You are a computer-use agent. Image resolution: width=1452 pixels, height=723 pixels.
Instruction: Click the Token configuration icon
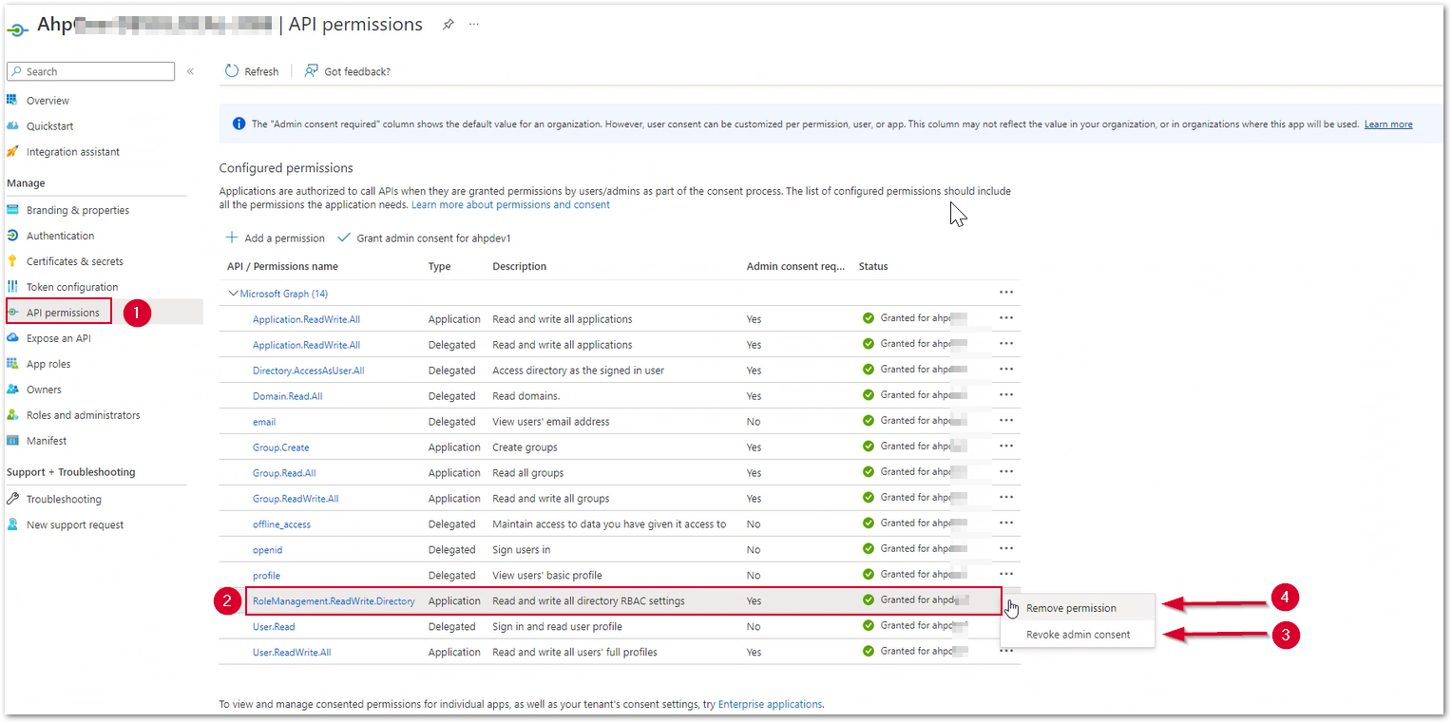[12, 286]
